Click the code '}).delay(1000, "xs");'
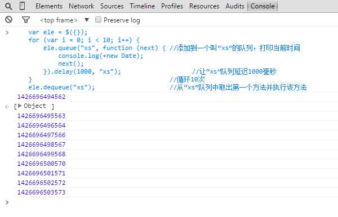The image size is (338, 217). (82, 71)
